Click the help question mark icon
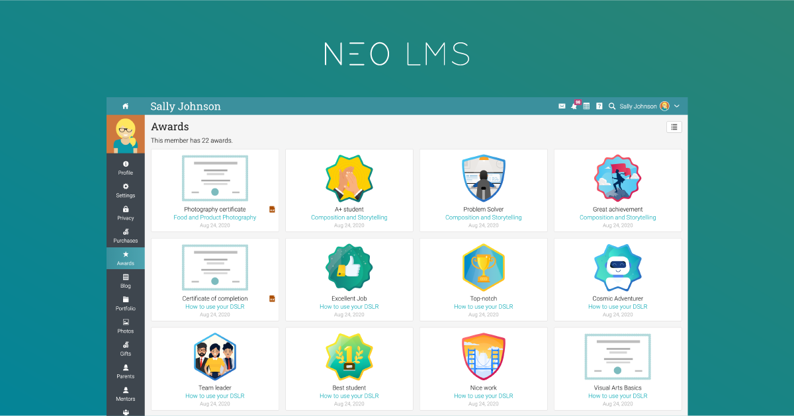Screen dimensions: 794x416 (599, 106)
